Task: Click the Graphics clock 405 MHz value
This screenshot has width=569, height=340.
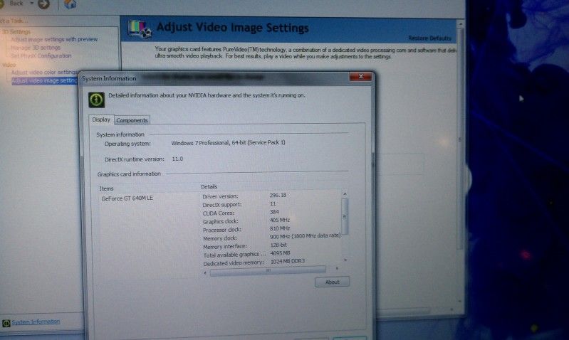Action: coord(280,220)
